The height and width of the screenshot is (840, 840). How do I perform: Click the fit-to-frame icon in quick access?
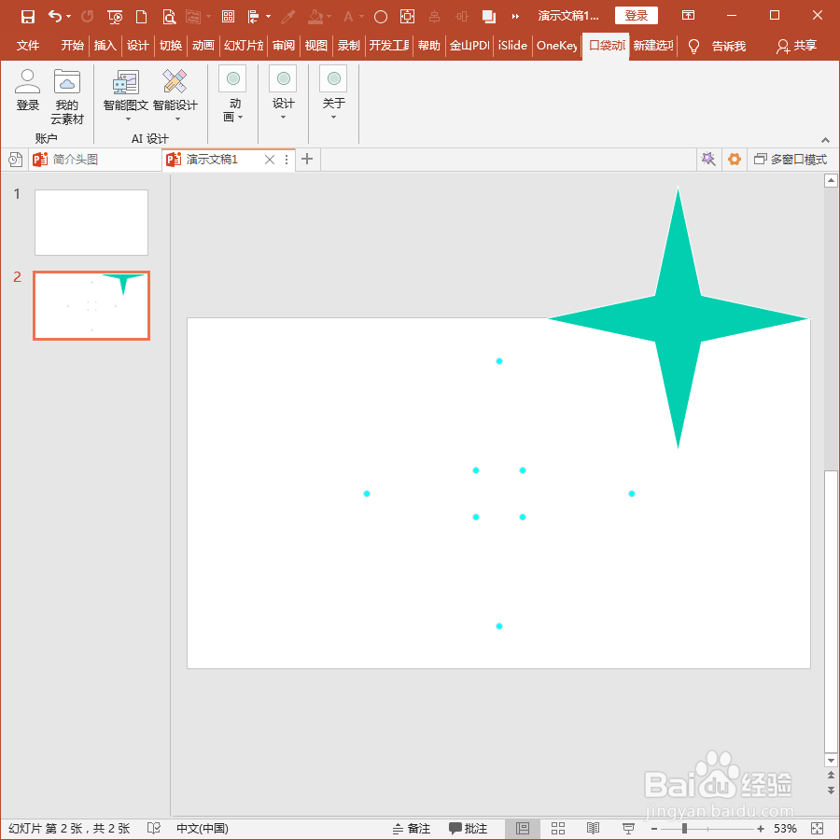(x=407, y=17)
